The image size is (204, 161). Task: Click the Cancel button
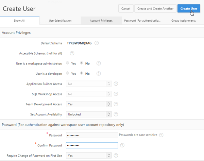click(x=125, y=8)
